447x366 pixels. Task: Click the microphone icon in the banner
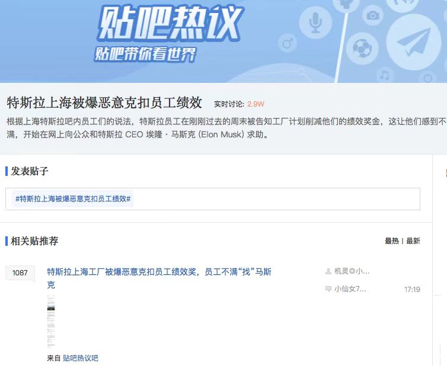pos(315,23)
